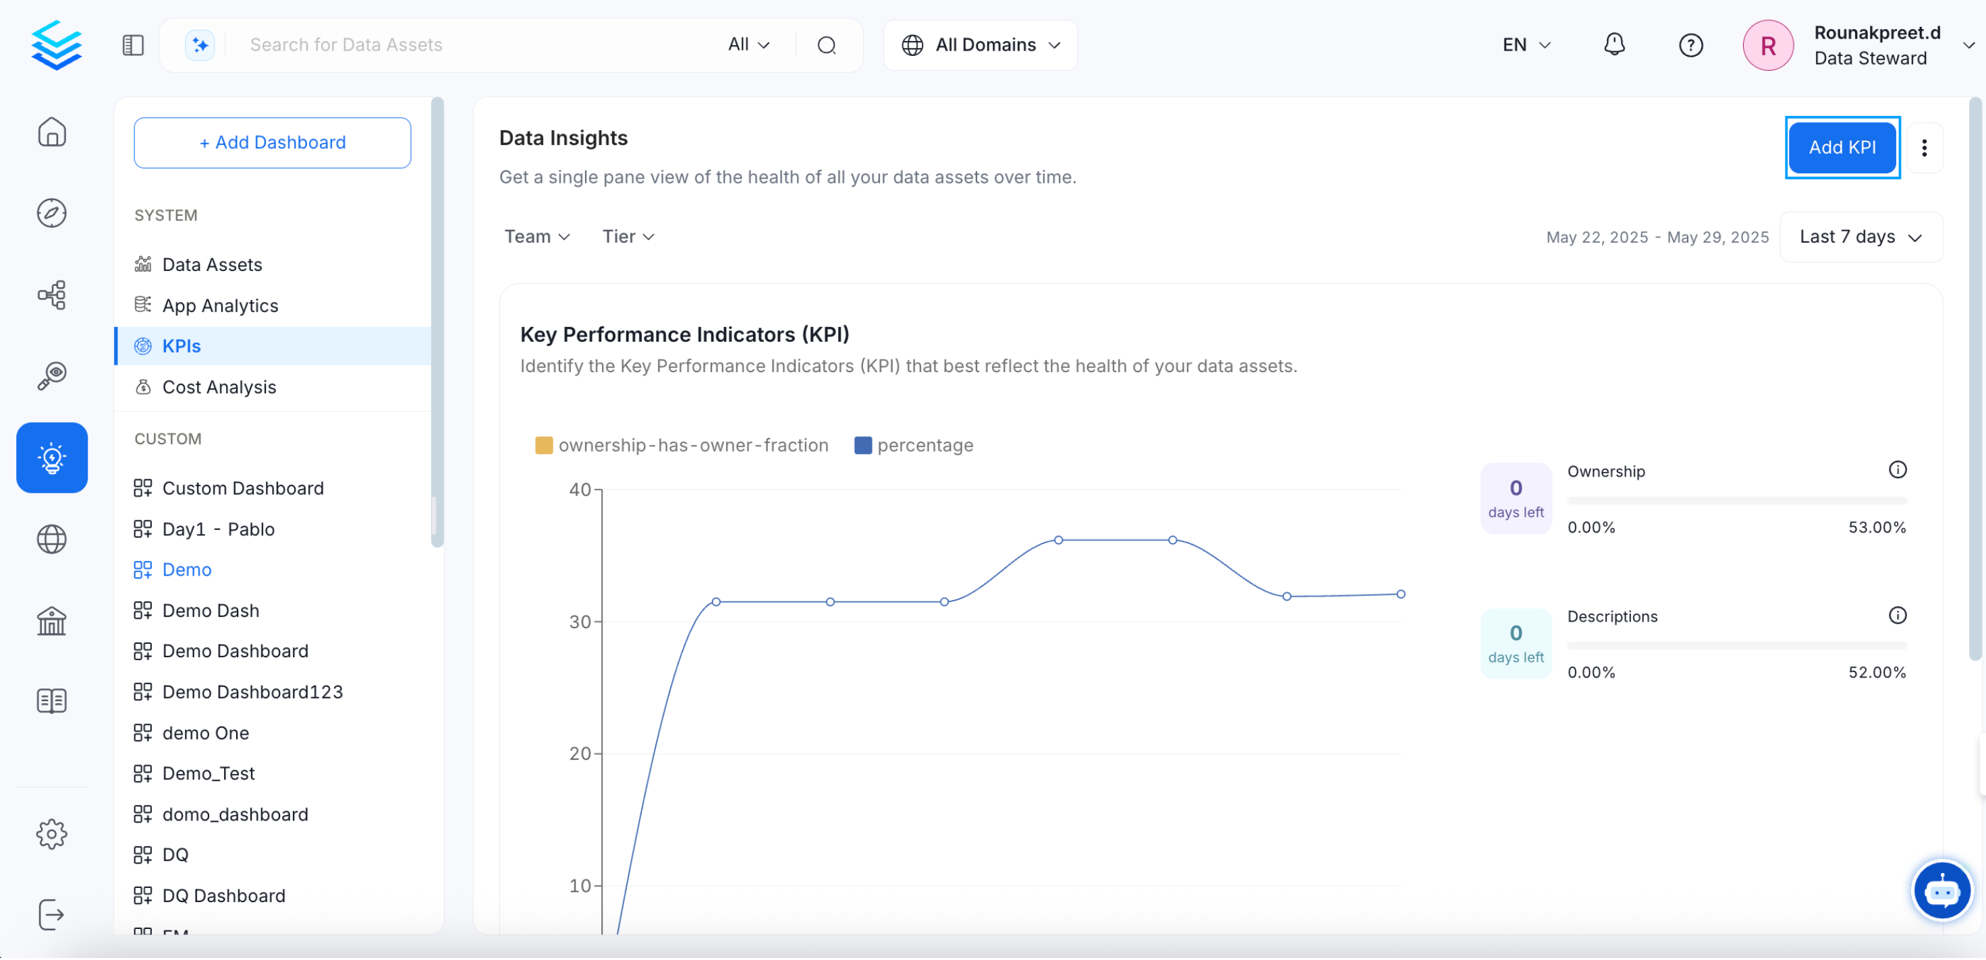
Task: Click the Add Dashboard button
Action: (272, 142)
